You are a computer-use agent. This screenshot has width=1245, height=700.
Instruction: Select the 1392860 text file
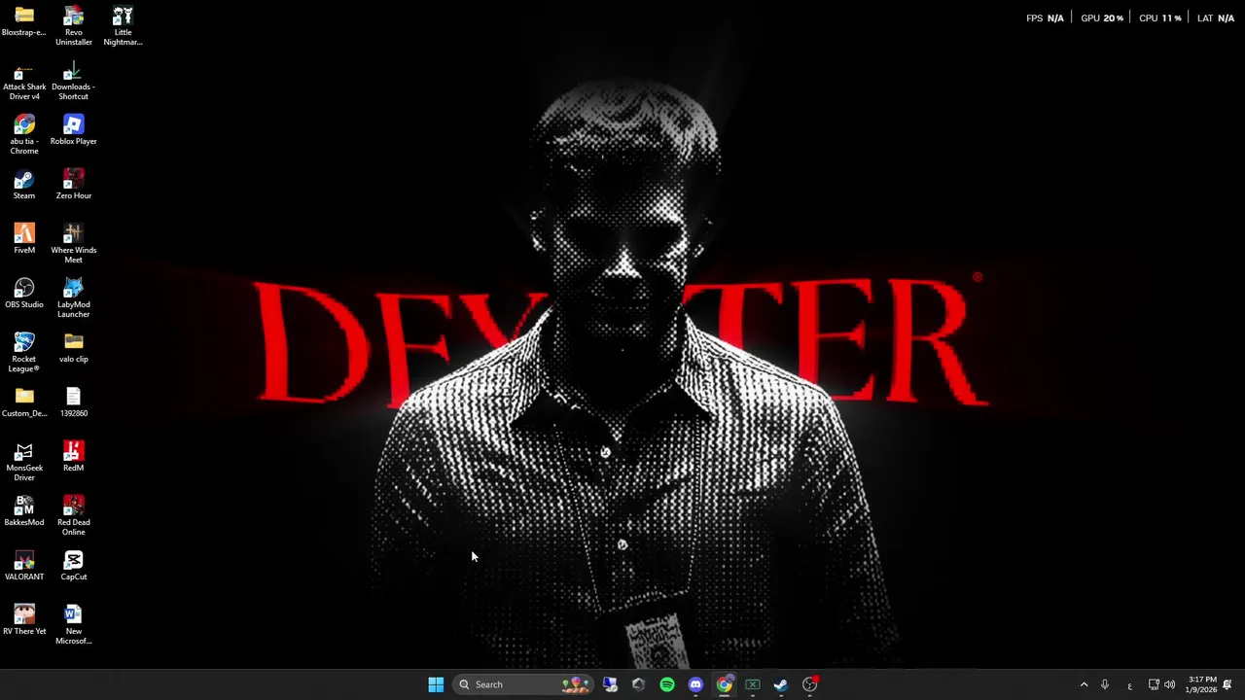[x=74, y=402]
